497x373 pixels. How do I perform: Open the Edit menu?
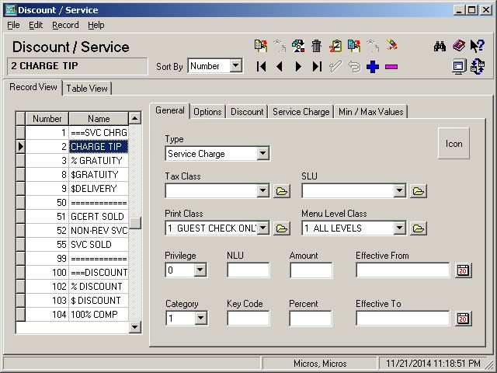coord(36,25)
